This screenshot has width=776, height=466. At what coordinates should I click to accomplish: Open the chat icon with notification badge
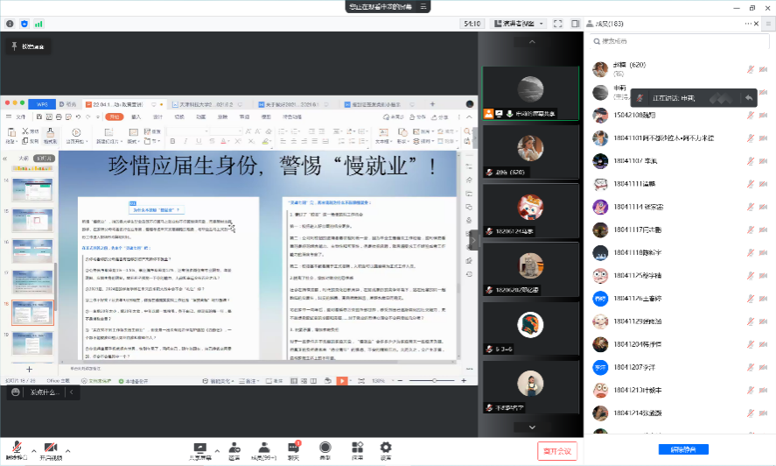click(294, 448)
